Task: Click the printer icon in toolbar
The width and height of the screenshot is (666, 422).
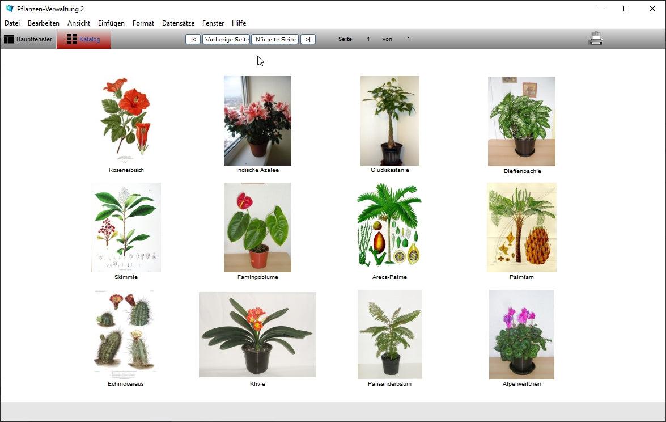Action: 596,39
